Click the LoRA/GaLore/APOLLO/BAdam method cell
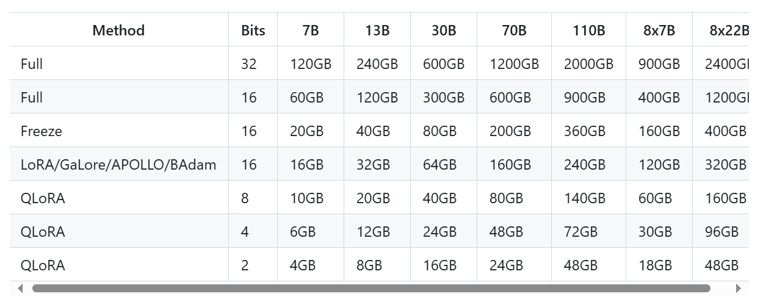 coord(118,164)
